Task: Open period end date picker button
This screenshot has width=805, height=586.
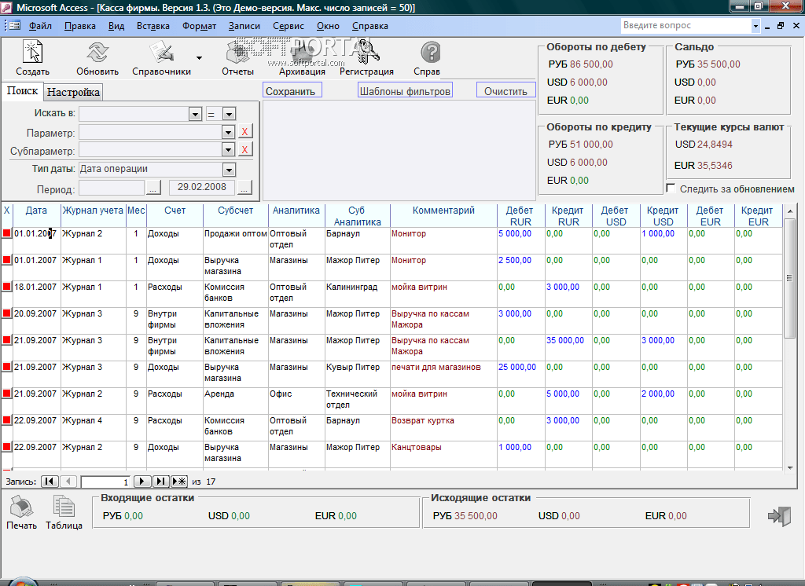Action: pos(244,189)
